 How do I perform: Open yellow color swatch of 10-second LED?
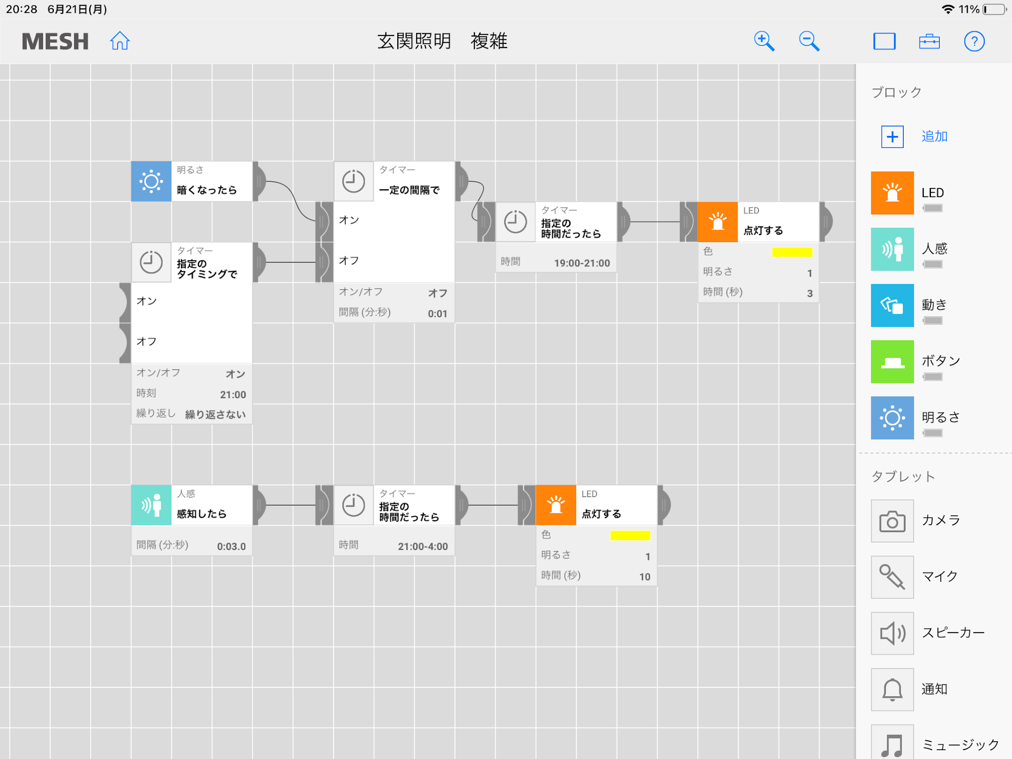tap(630, 535)
